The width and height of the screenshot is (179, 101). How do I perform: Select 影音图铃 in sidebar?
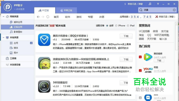pos(18,32)
